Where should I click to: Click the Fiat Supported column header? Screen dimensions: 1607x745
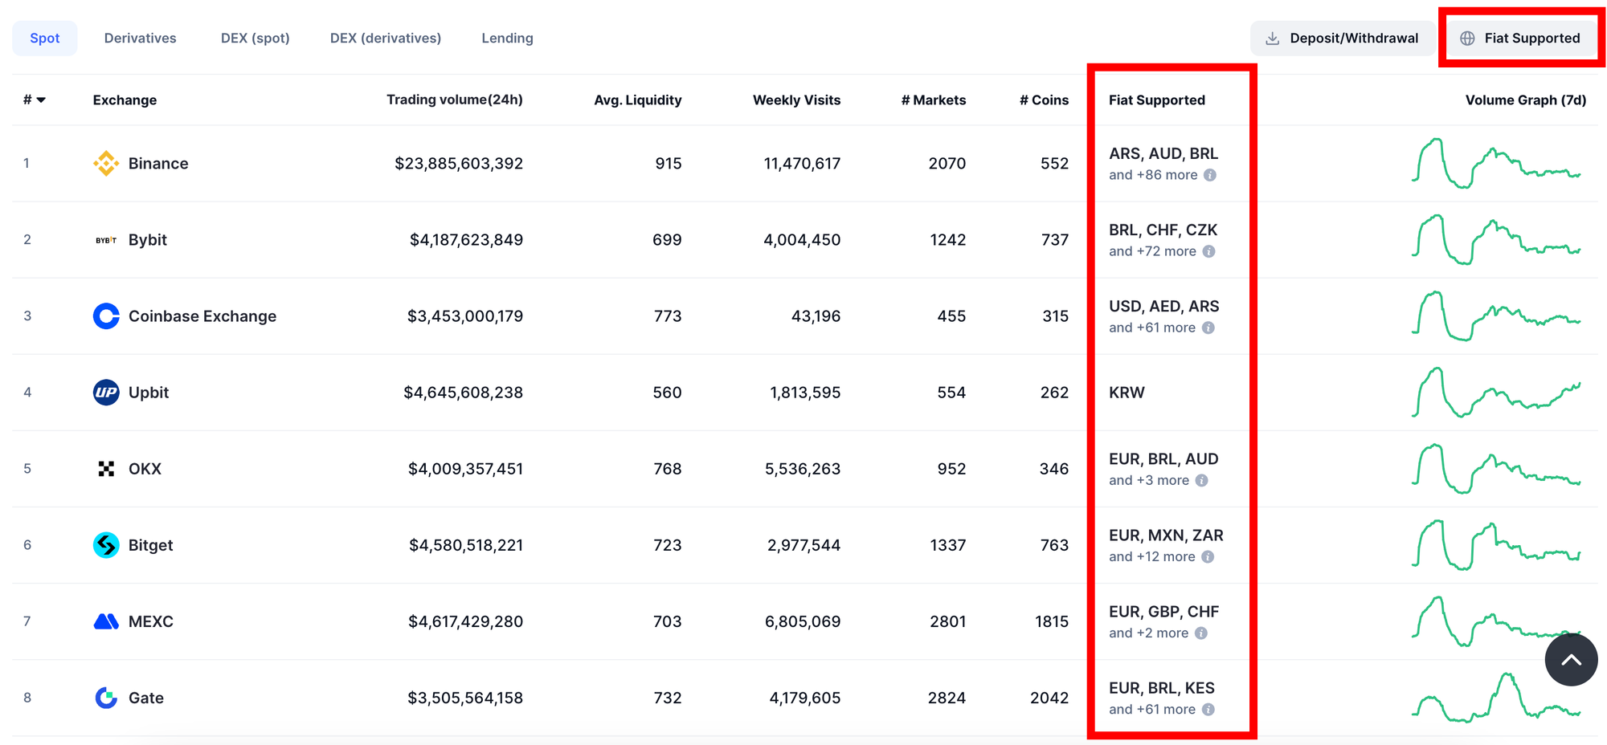pyautogui.click(x=1157, y=100)
